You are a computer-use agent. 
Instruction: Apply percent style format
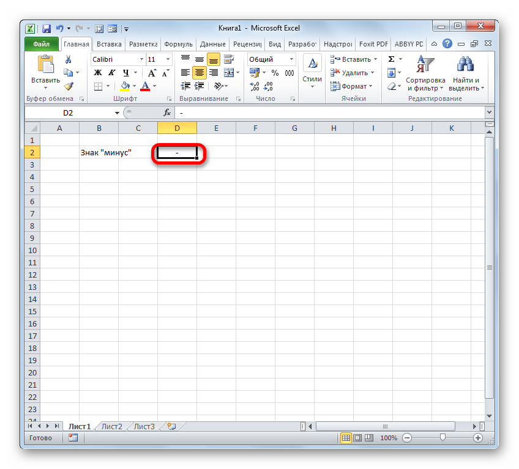275,73
